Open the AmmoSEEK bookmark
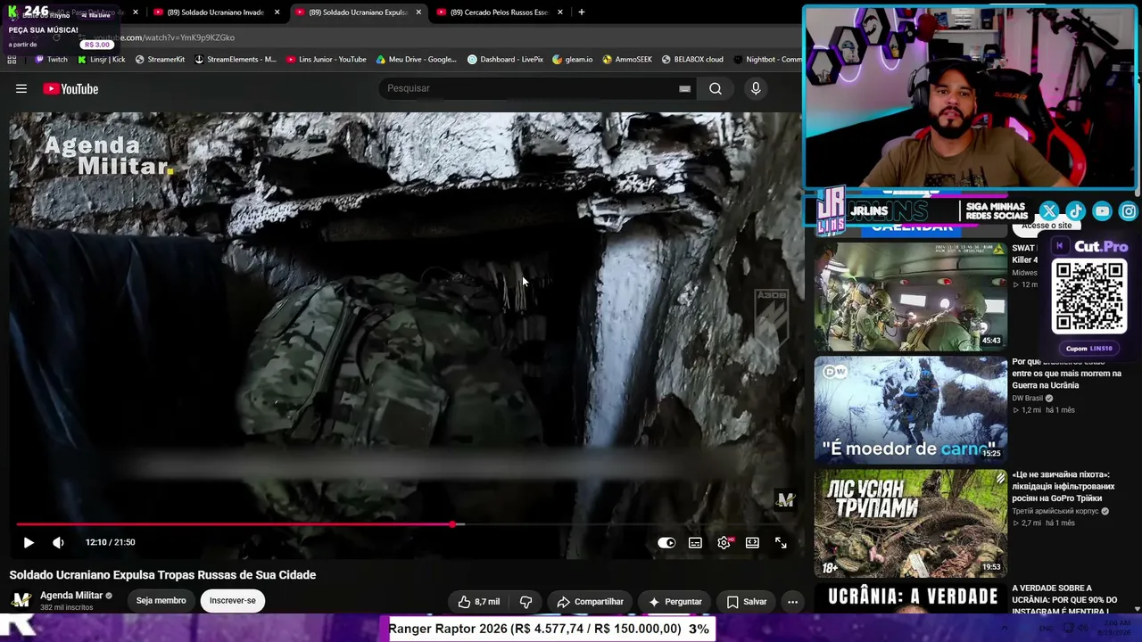Viewport: 1142px width, 642px height. (x=627, y=60)
